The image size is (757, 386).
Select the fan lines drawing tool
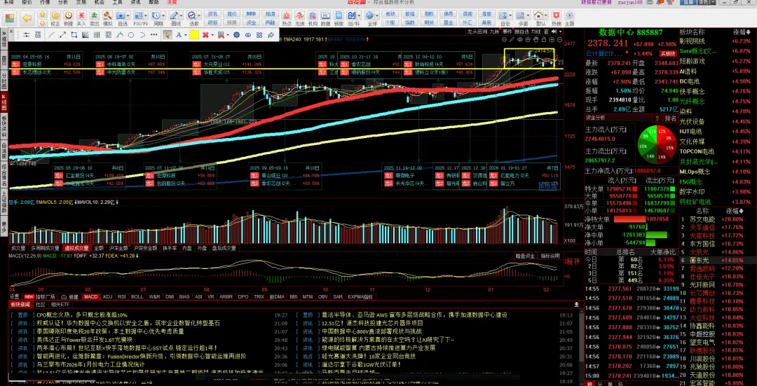click(x=85, y=35)
